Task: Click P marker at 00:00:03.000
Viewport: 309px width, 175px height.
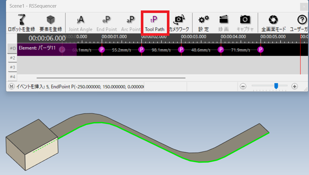Action: tap(181, 49)
